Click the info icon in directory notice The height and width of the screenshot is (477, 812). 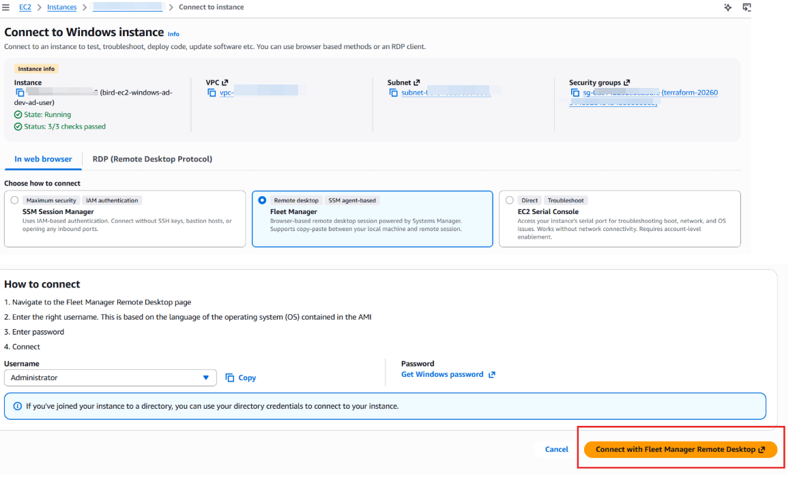[x=18, y=406]
